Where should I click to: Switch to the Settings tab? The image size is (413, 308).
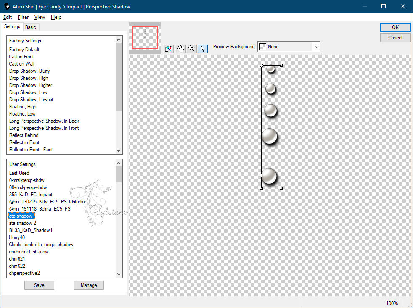pyautogui.click(x=12, y=26)
